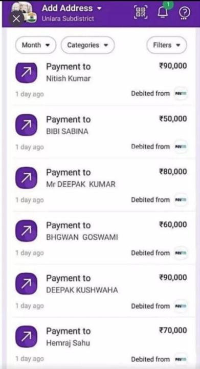The width and height of the screenshot is (200, 369).
Task: Open the help question mark icon
Action: [x=184, y=12]
